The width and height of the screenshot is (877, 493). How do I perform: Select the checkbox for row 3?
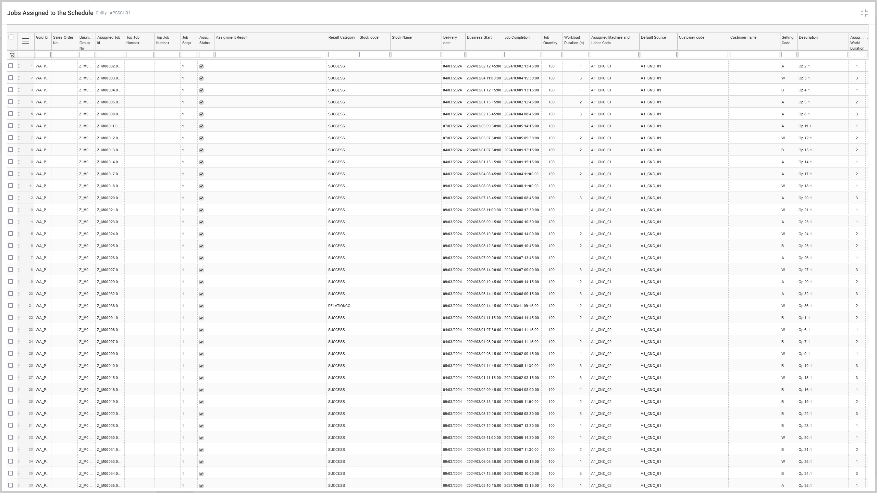pyautogui.click(x=11, y=90)
